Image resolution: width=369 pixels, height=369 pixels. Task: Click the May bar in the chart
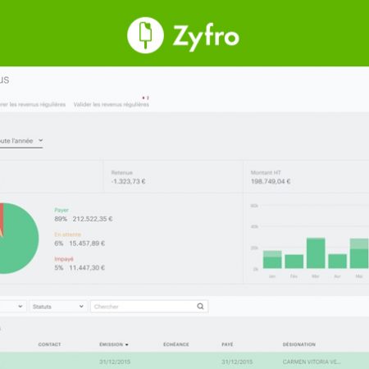click(x=359, y=253)
